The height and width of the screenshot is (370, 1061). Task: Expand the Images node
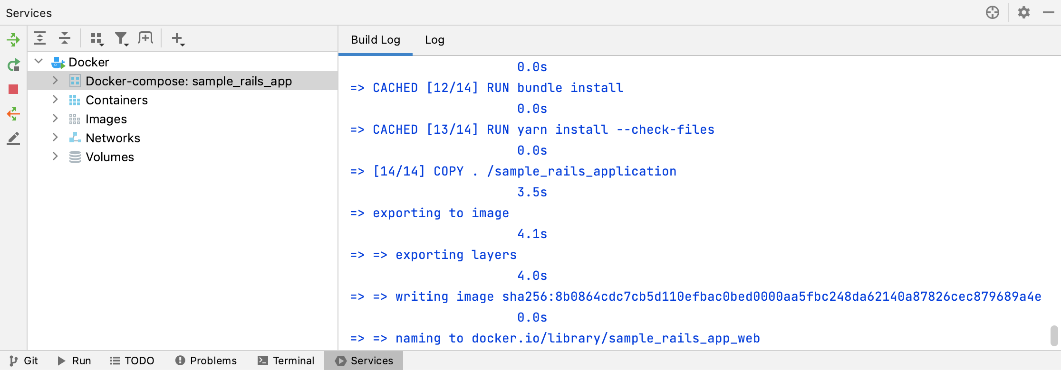(55, 119)
